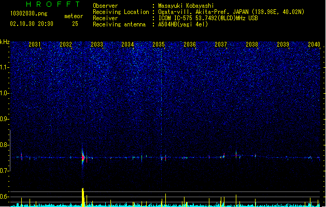Click the 0.9 frequency axis label
Screen dimensions: 326x207
coord(5,119)
